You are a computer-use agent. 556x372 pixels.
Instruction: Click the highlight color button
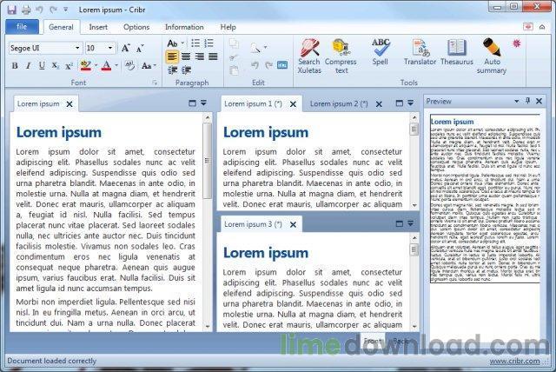(x=86, y=65)
